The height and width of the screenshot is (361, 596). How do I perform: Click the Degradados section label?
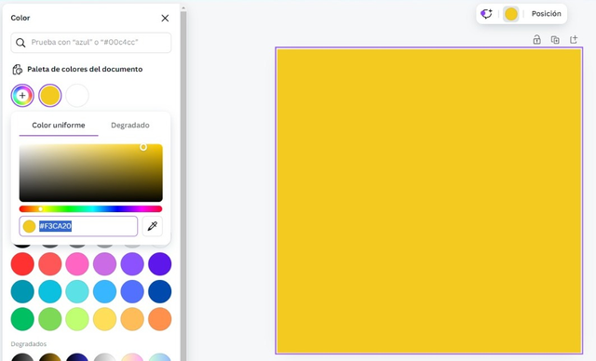click(29, 344)
